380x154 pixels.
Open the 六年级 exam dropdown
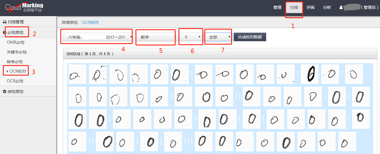tap(98, 37)
